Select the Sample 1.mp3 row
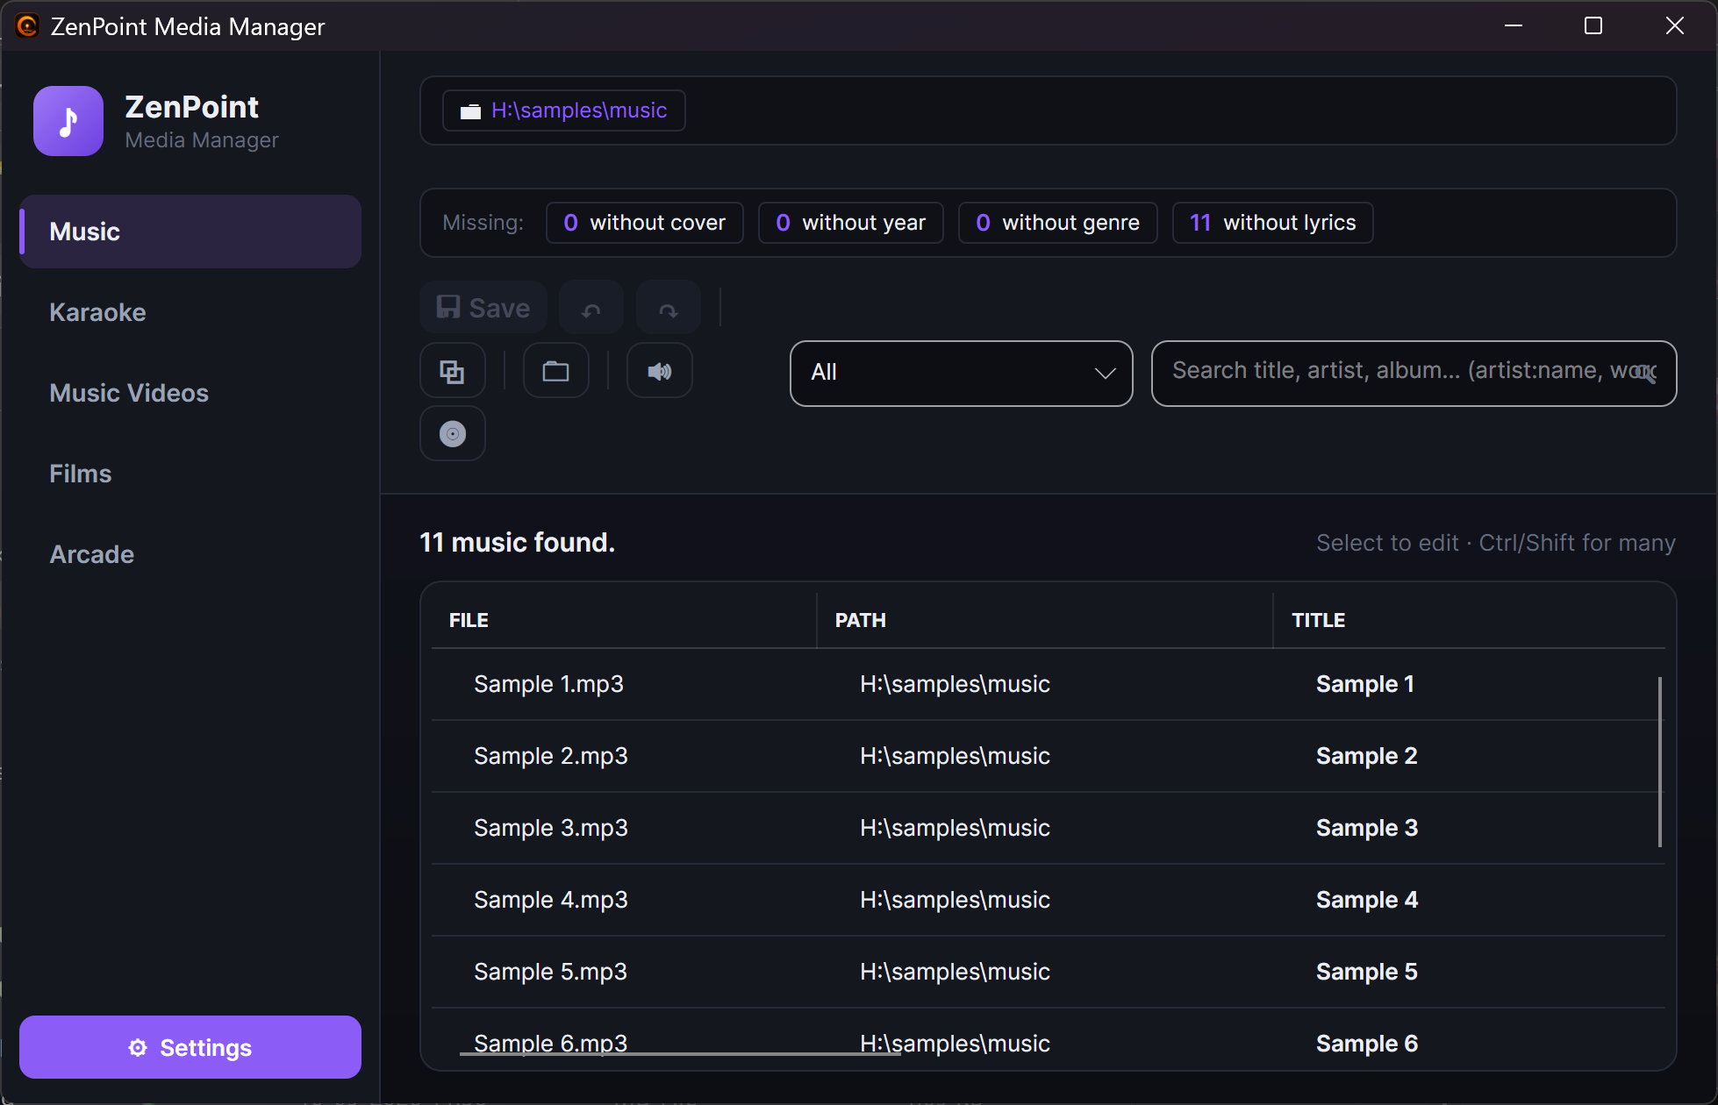 [x=1049, y=684]
